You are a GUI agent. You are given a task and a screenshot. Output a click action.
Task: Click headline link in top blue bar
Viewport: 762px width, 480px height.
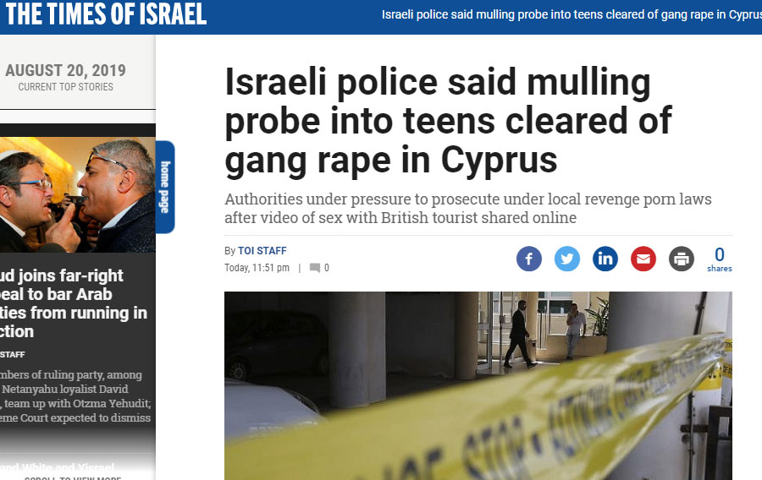[x=571, y=14]
